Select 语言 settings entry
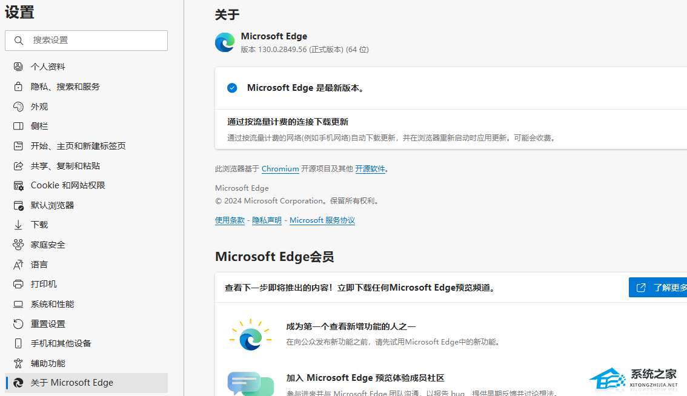This screenshot has height=396, width=687. pyautogui.click(x=86, y=264)
